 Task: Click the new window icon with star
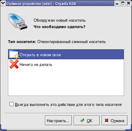coord(14,54)
